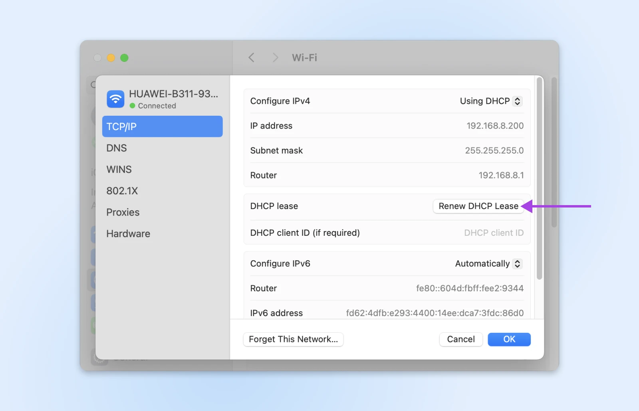
Task: Confirm settings with OK button
Action: 509,339
